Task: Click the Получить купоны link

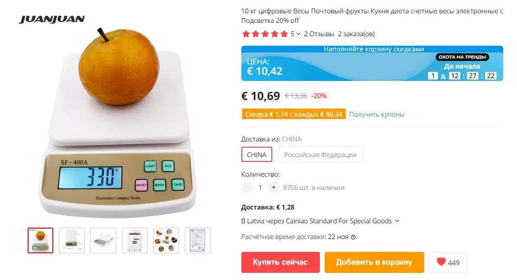Action: [377, 114]
